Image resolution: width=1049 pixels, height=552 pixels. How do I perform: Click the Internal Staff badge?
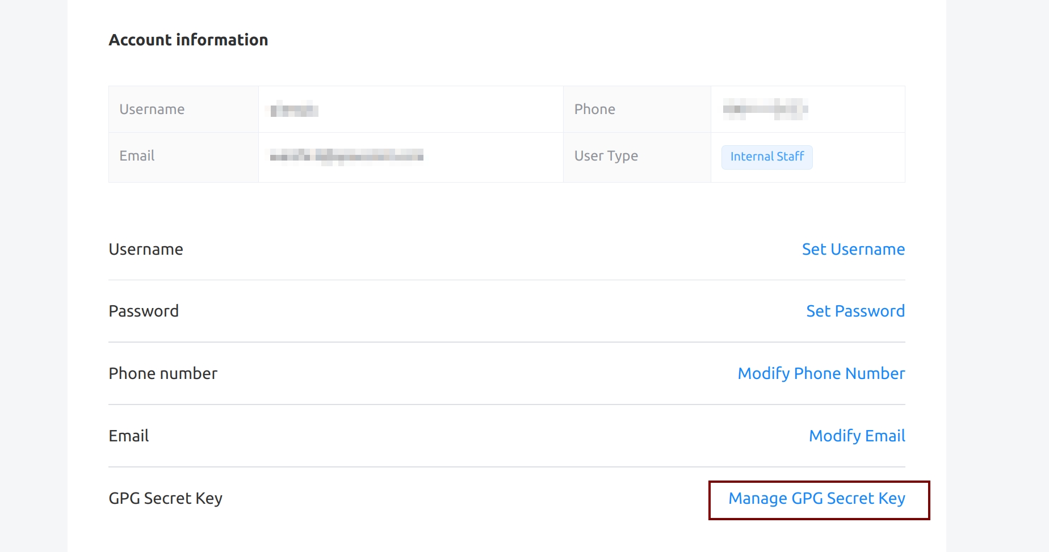point(766,157)
